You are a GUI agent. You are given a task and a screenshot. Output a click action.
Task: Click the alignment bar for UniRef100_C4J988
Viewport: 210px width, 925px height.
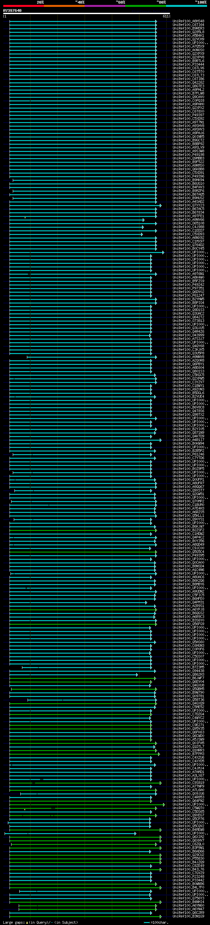[76, 227]
